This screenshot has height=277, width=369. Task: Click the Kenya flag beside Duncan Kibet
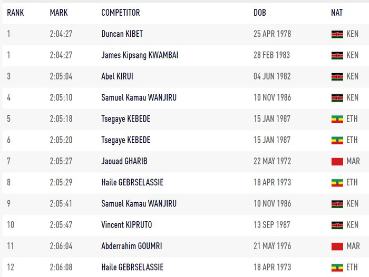[x=337, y=34]
